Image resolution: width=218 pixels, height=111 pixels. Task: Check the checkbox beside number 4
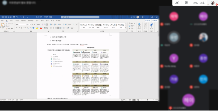pos(54,64)
